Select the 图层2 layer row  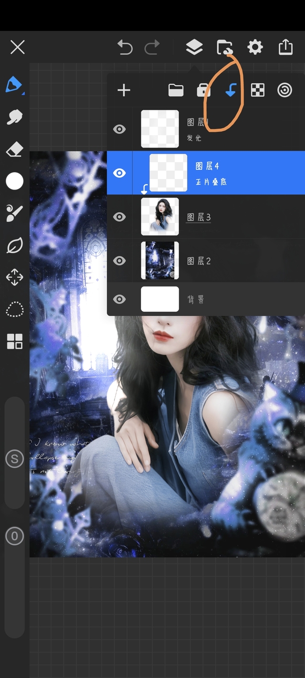238,260
